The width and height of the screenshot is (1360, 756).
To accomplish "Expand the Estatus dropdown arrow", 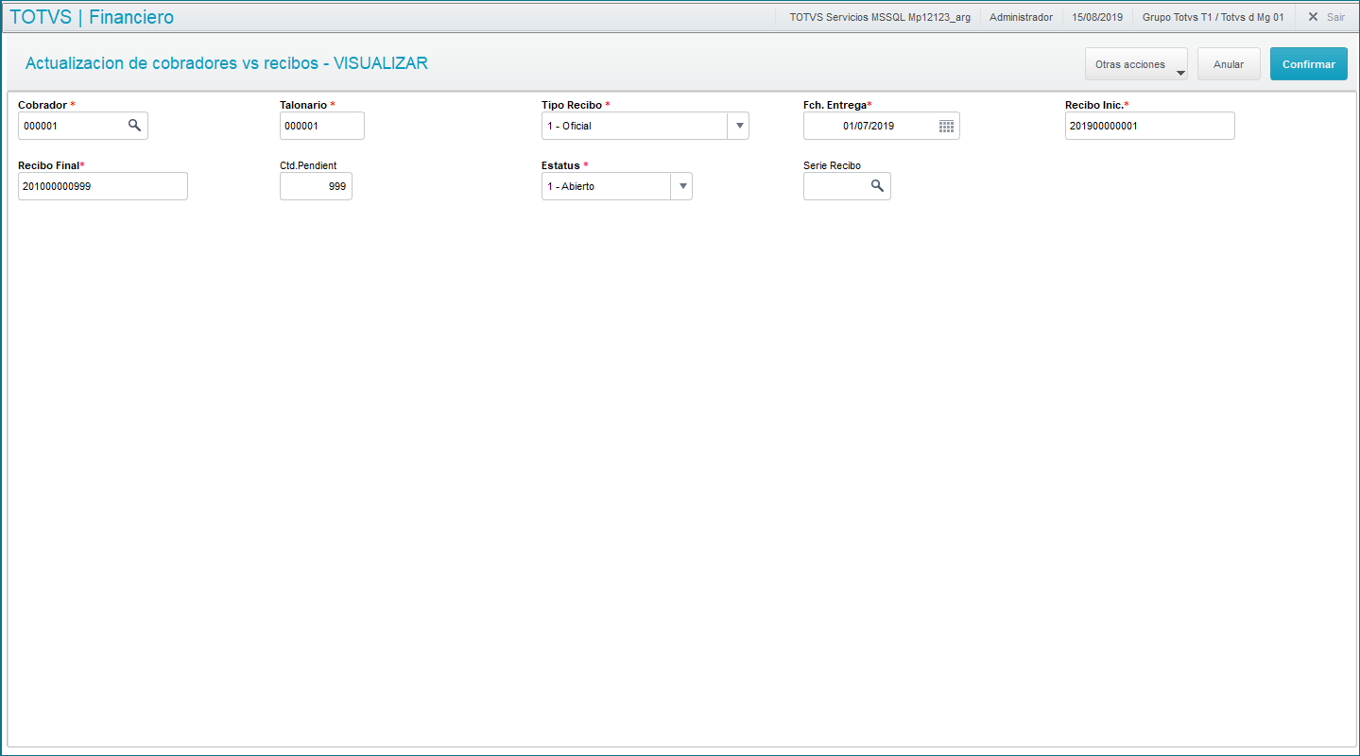I will pyautogui.click(x=681, y=186).
